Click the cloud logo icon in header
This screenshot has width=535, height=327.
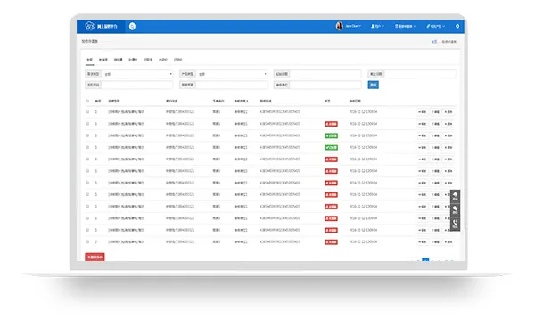pos(89,26)
